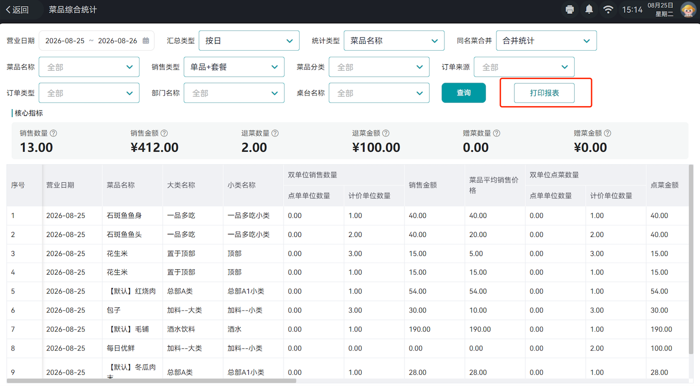Open the 同名菜合并 合并统计 dropdown
The height and width of the screenshot is (386, 700).
tap(546, 40)
